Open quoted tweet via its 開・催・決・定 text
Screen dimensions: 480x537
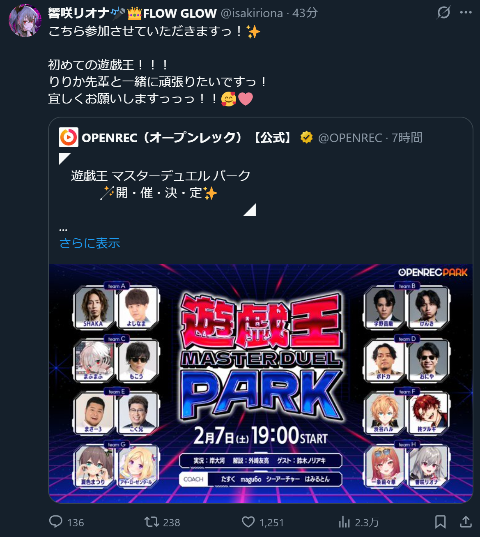(x=159, y=193)
